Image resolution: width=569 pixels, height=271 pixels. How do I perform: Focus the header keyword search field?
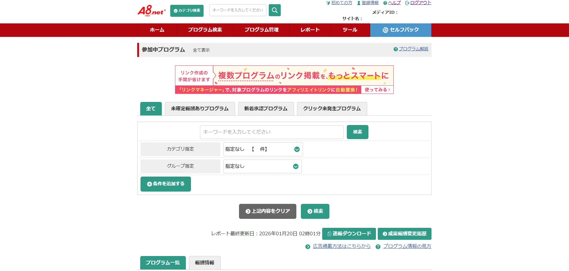coord(238,10)
